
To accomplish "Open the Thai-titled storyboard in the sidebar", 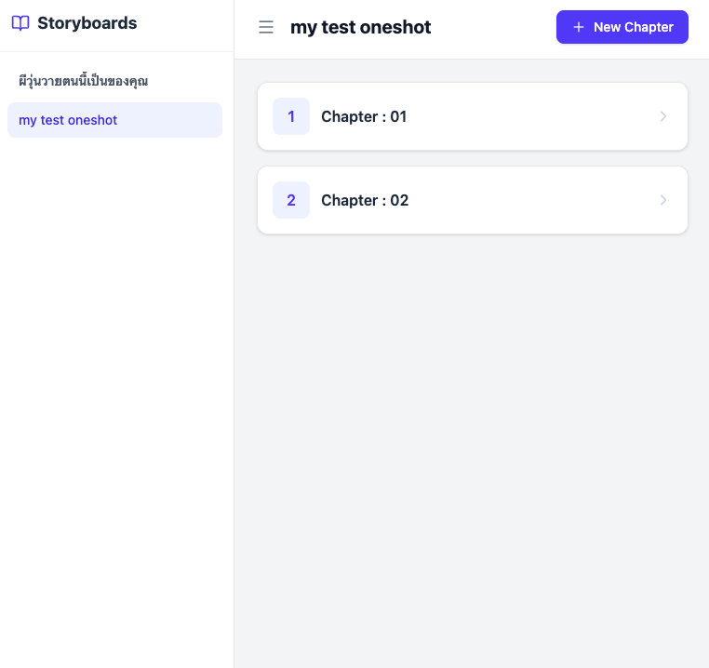I will coord(84,82).
